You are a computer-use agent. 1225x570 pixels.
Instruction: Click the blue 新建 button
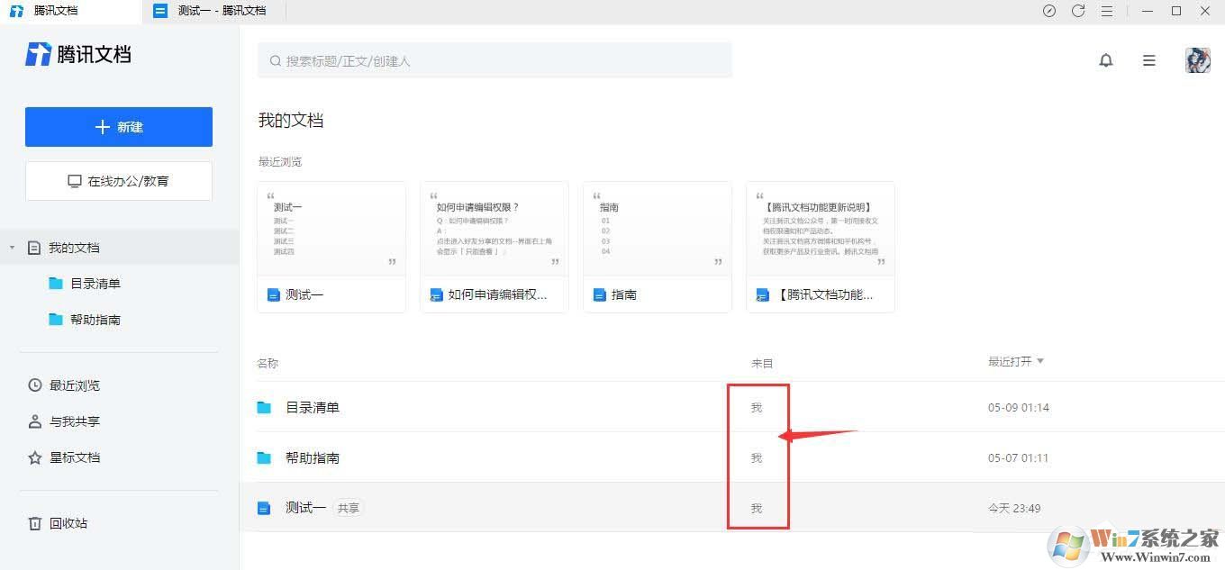118,127
